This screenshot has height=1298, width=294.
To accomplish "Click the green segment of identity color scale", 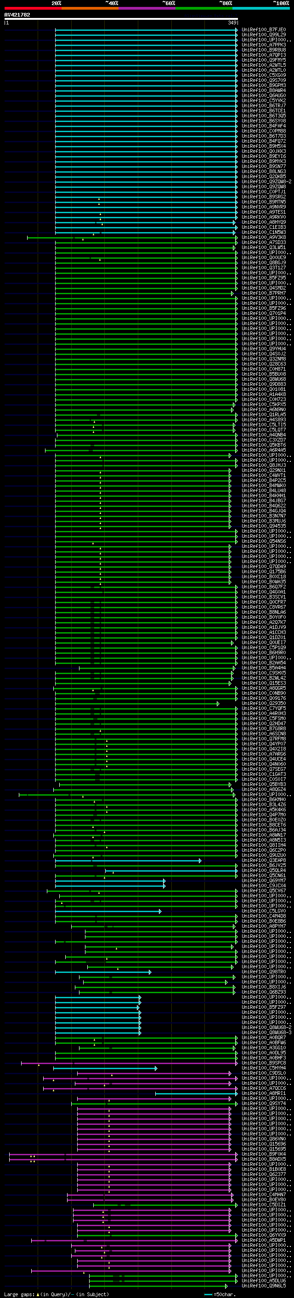I will pyautogui.click(x=204, y=8).
